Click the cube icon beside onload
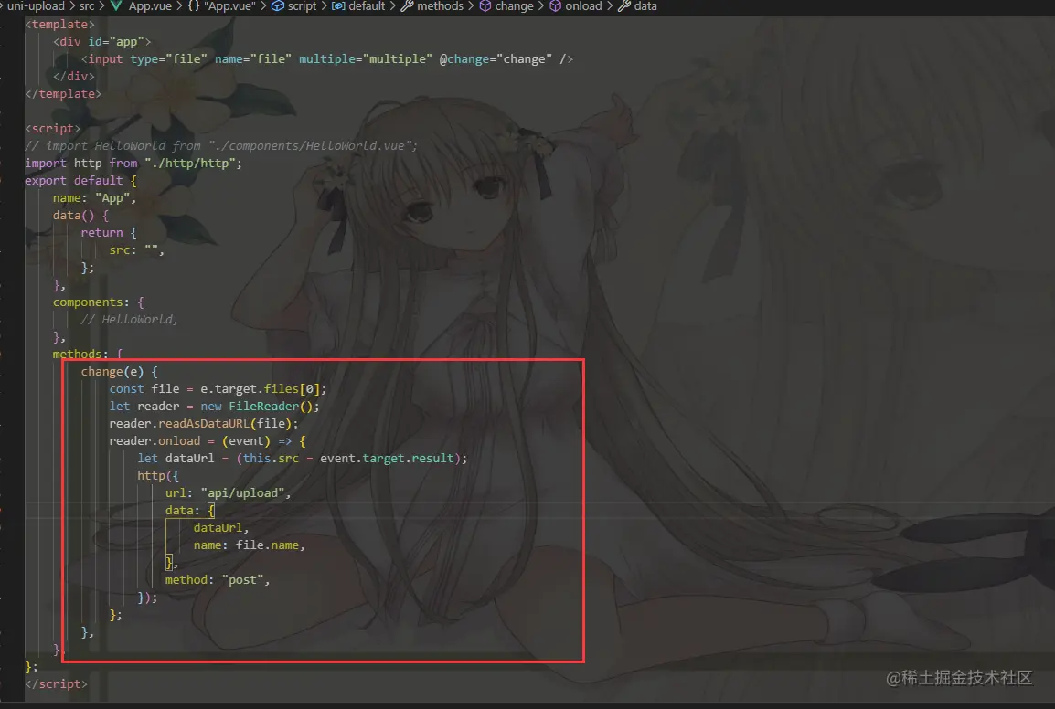Image resolution: width=1055 pixels, height=709 pixels. tap(555, 6)
